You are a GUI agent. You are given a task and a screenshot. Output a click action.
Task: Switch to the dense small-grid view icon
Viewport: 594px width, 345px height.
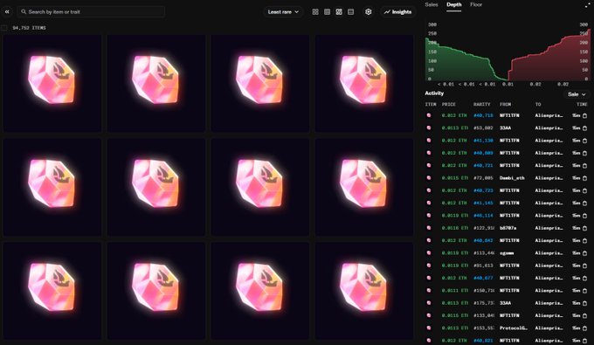click(x=327, y=12)
